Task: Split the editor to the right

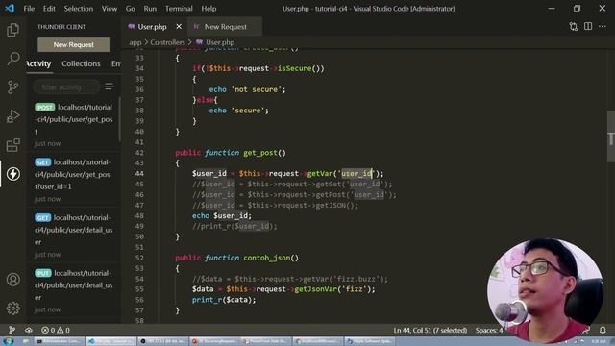Action: pyautogui.click(x=588, y=26)
